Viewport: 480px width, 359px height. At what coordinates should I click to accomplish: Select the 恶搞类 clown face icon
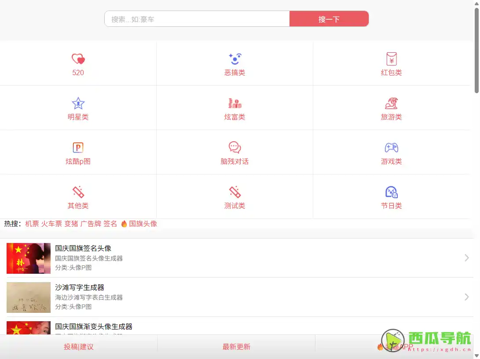[x=235, y=59]
